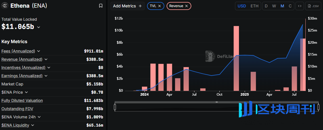This screenshot has width=323, height=130.
Task: Click the $65.16m liquidity value
Action: tap(95, 125)
